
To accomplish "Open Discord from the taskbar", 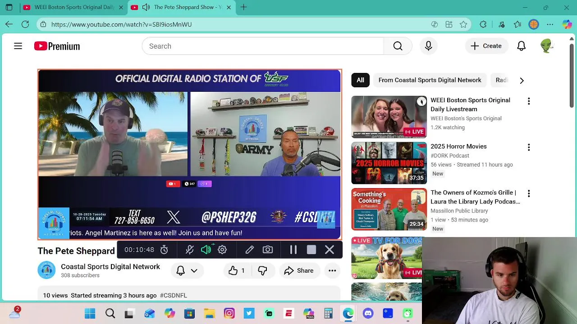I will coord(368,313).
